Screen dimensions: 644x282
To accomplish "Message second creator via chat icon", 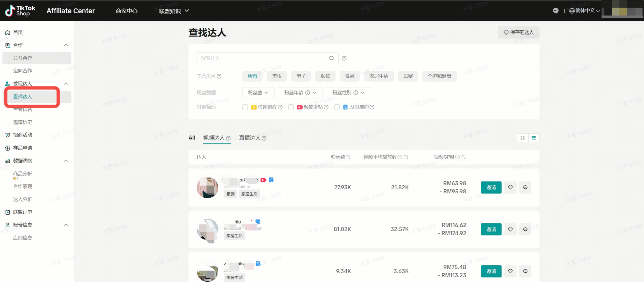I will (525, 229).
